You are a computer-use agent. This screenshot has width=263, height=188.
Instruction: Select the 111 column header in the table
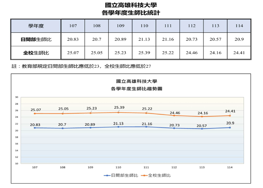pos(168,26)
